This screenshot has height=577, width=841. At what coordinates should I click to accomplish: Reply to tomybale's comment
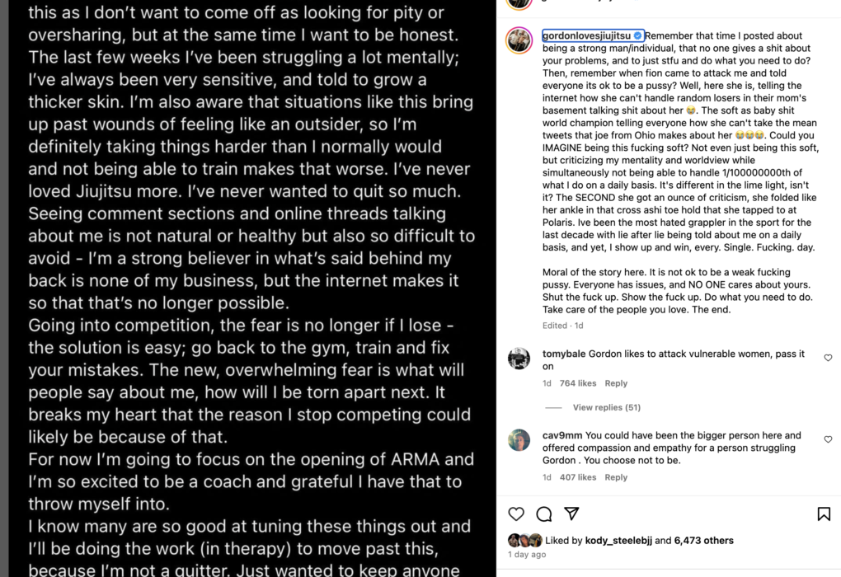click(x=616, y=383)
